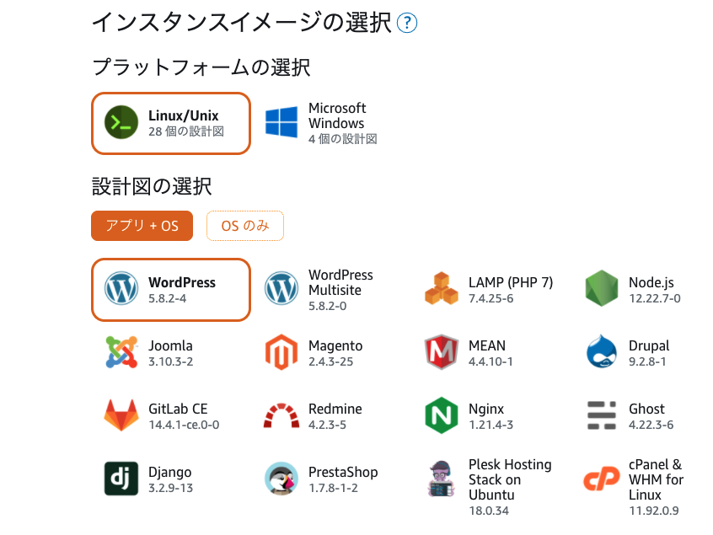
Task: Select LAMP (PHP 7) blueprint name
Action: 511,282
